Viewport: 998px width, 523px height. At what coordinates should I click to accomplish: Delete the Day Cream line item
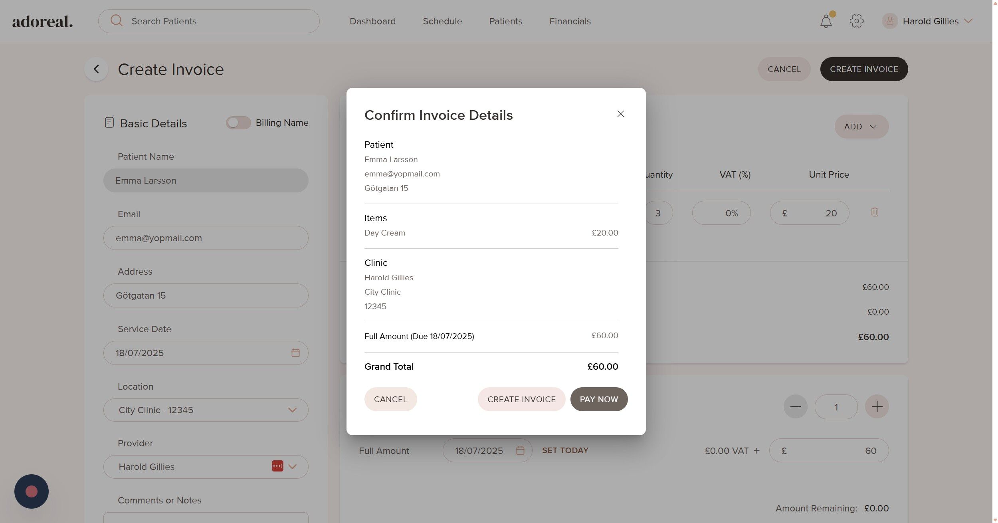(x=874, y=212)
